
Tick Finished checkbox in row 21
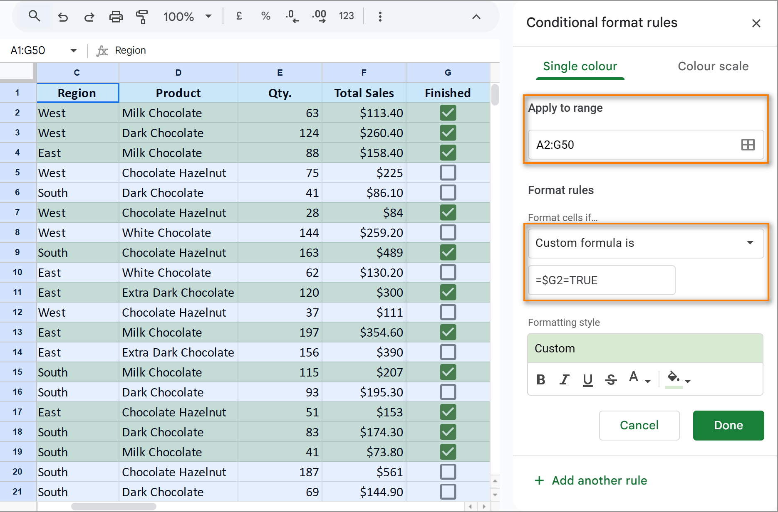click(448, 492)
